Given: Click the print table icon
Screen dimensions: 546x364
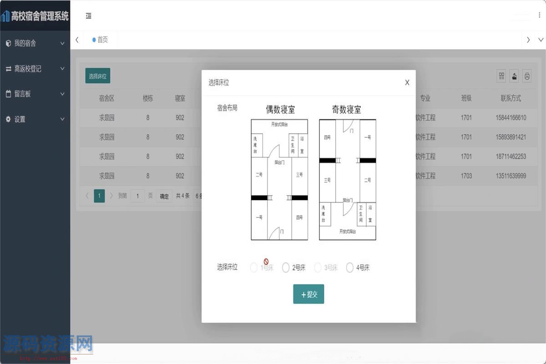Looking at the screenshot, I should 527,76.
